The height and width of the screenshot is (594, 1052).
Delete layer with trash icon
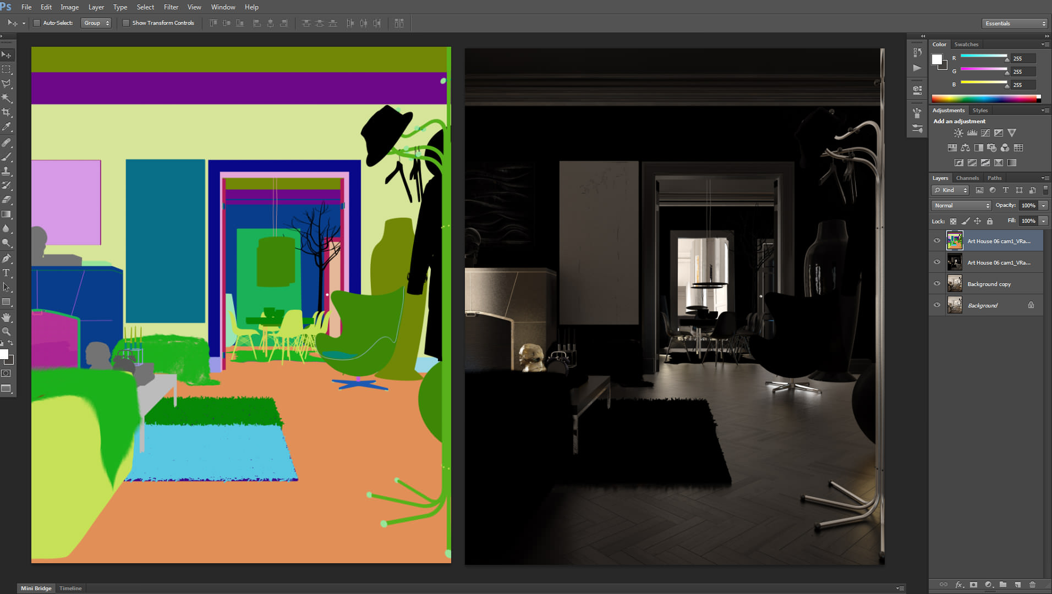point(1032,585)
